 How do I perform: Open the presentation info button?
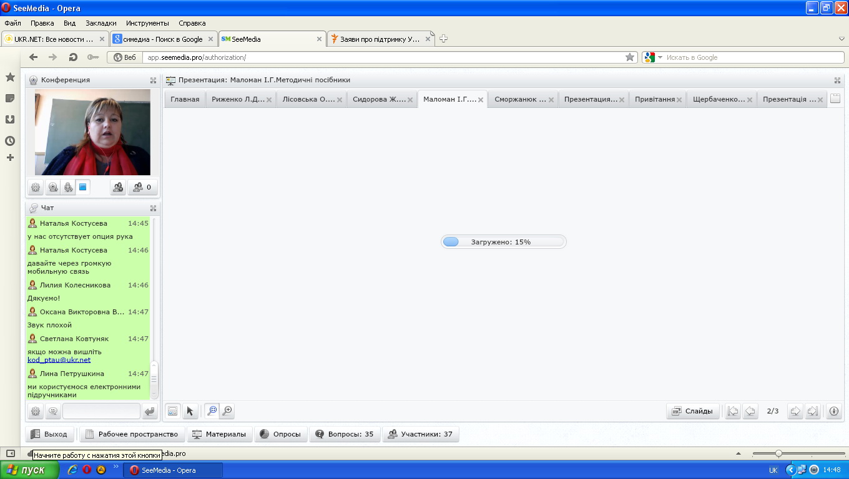click(833, 411)
